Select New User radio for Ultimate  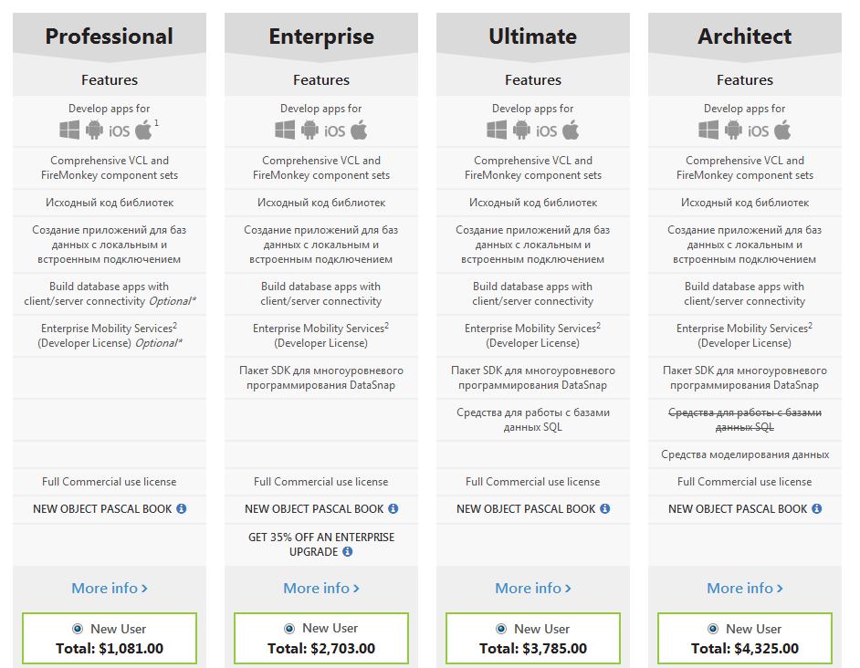[x=501, y=629]
